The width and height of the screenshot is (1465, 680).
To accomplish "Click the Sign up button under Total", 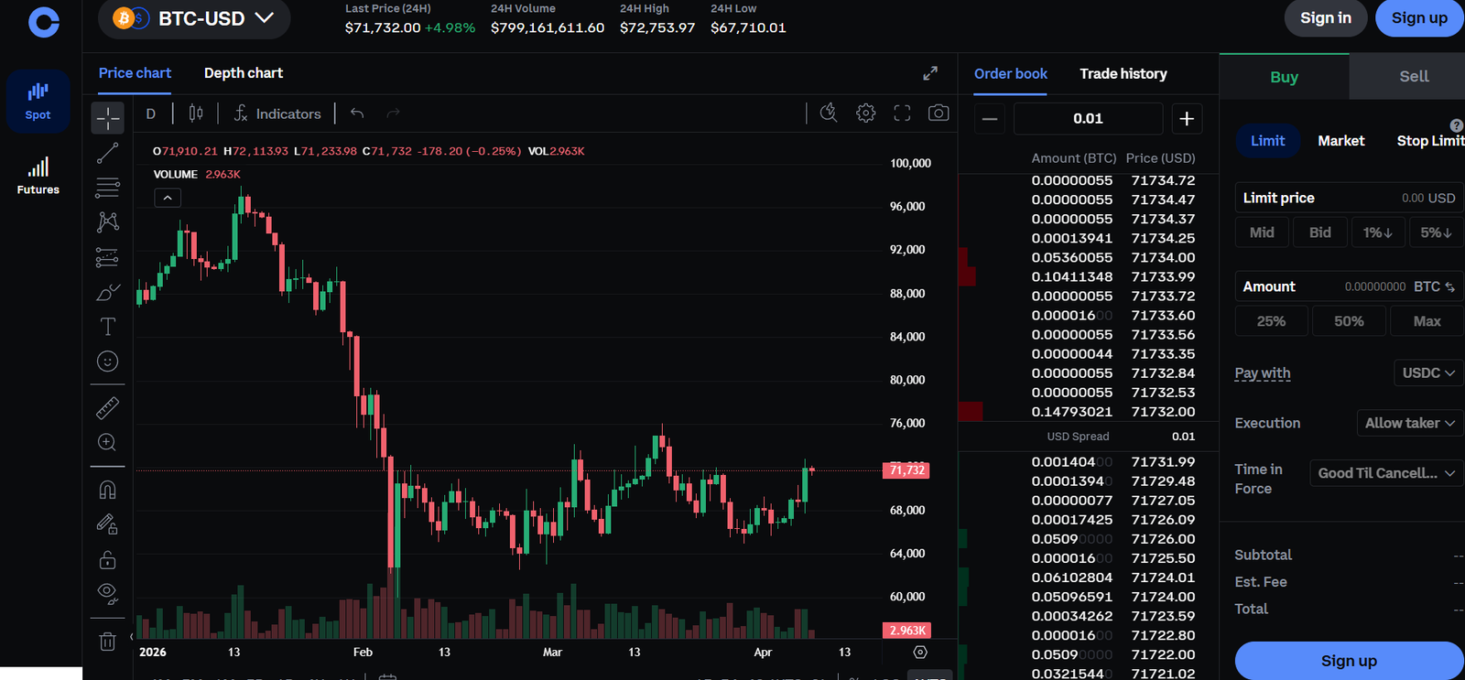I will [x=1349, y=661].
